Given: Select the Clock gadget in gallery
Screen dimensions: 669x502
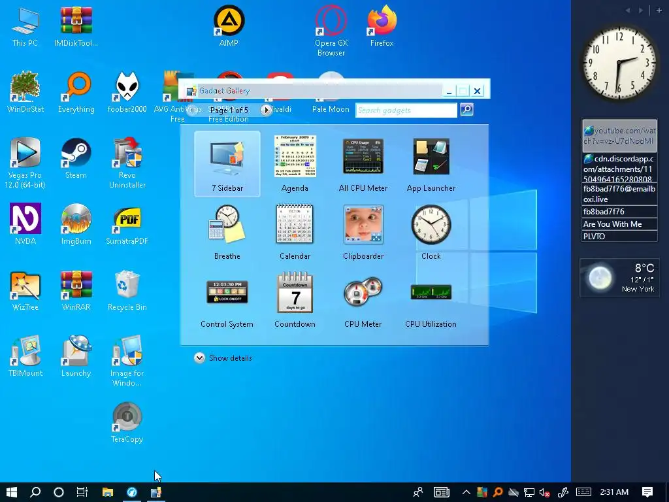Looking at the screenshot, I should [431, 232].
